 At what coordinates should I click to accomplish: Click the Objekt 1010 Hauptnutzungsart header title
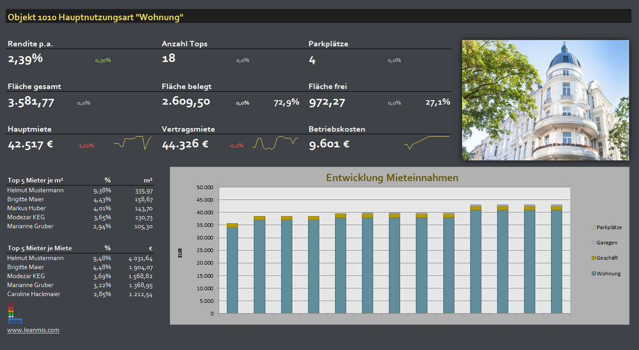click(96, 18)
